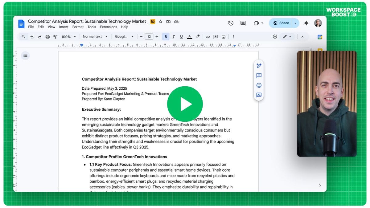370x208 pixels.
Task: Open the zoom level 100% dropdown
Action: pyautogui.click(x=68, y=37)
